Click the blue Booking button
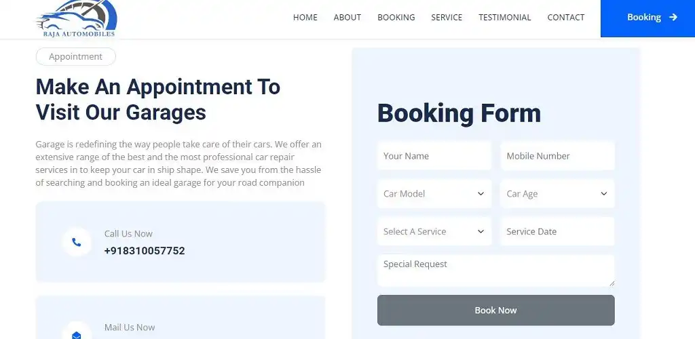This screenshot has width=695, height=339. (x=647, y=18)
